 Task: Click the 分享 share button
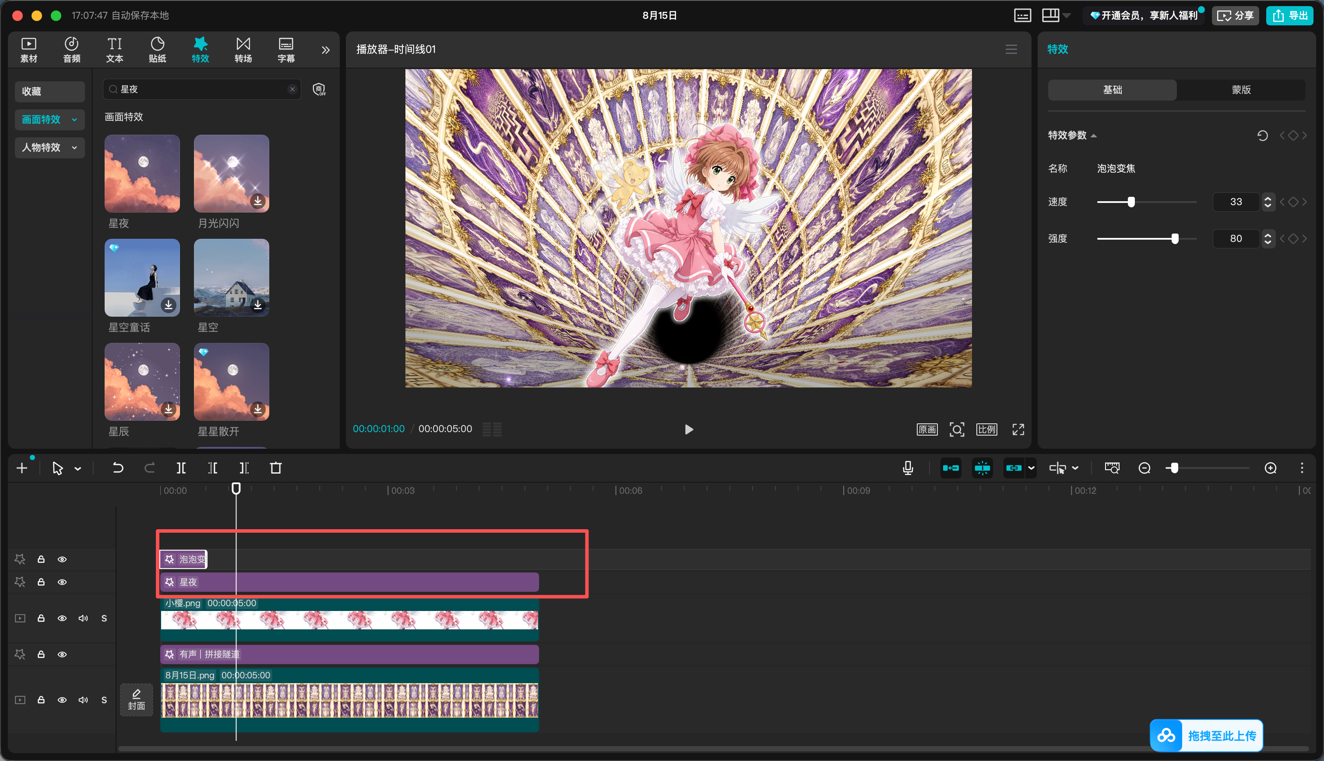(1235, 16)
